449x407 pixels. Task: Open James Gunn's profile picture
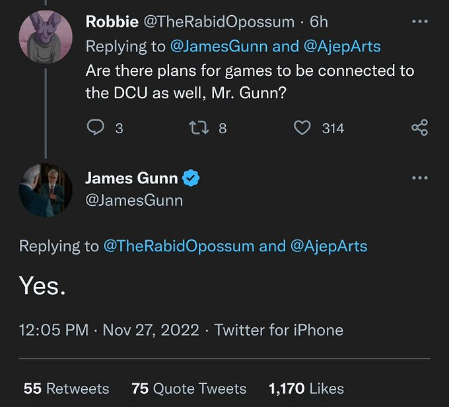[x=46, y=189]
